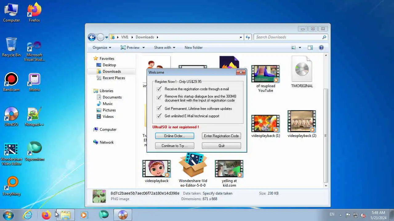Select the Recycle Bin desktop icon
This screenshot has width=394, height=221.
[11, 47]
